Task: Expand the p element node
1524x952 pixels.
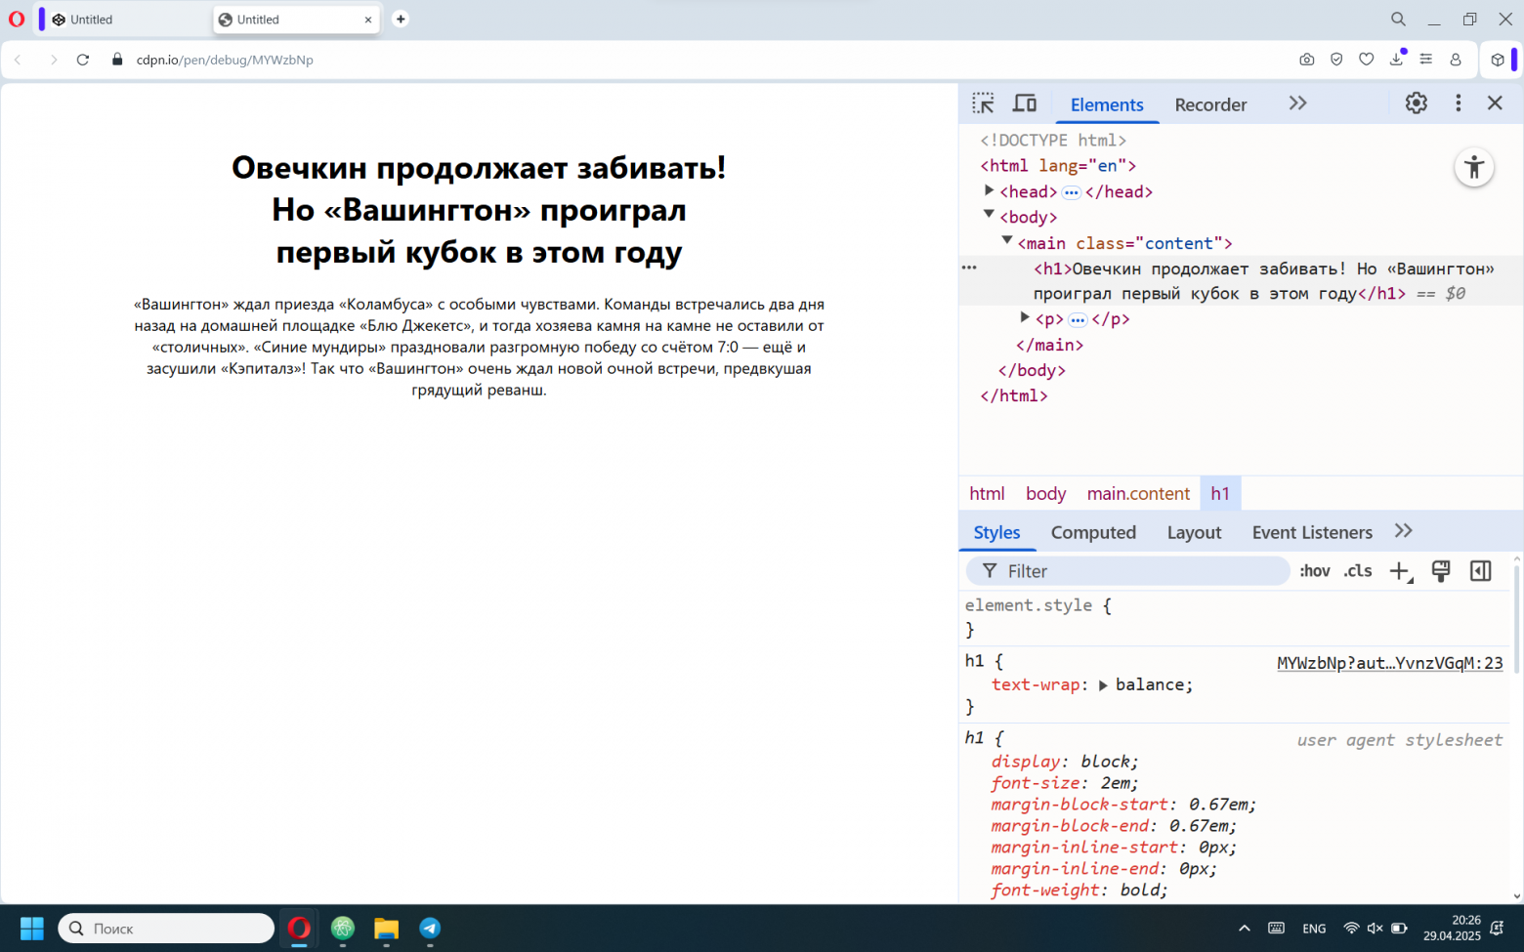Action: [1024, 316]
